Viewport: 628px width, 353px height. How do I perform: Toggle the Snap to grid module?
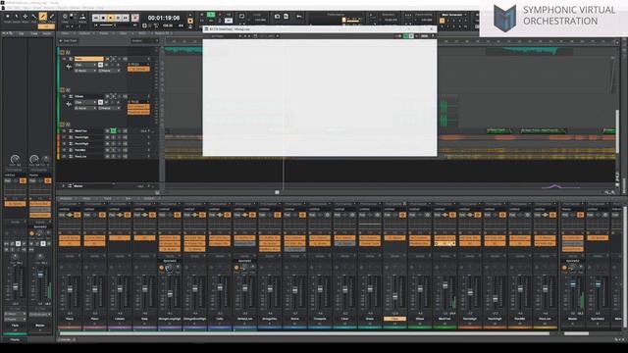point(65,18)
